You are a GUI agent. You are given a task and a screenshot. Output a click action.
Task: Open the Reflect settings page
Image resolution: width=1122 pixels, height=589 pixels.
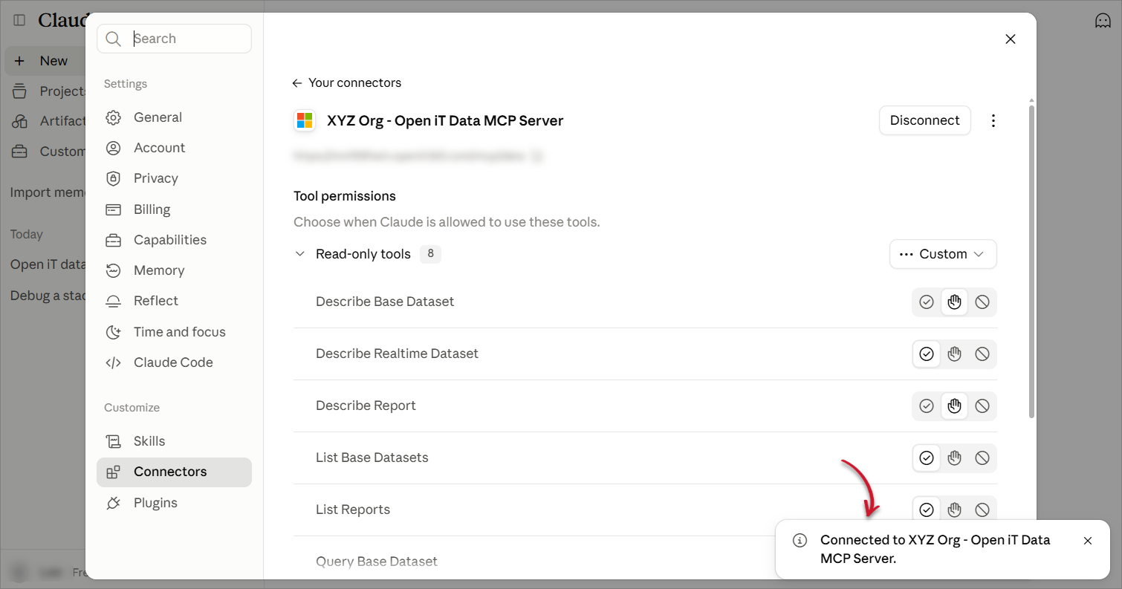click(174, 301)
